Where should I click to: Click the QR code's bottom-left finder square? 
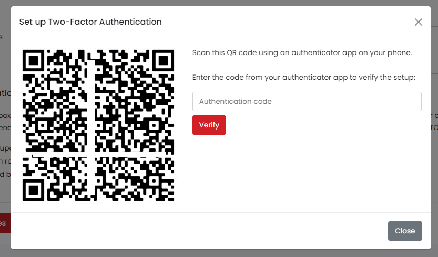[x=33, y=190]
